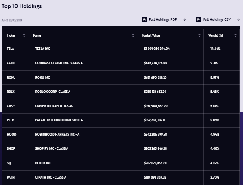
Task: Click PALANTIR TECHNOLOGIES INC-A name
Action: click(59, 120)
